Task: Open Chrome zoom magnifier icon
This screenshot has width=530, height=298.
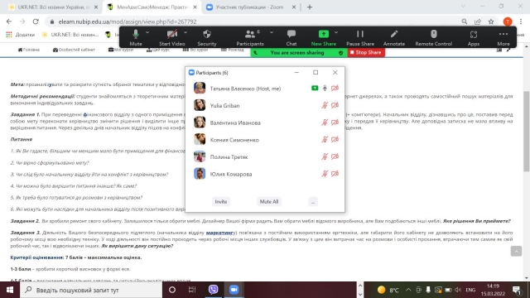Action: [465, 22]
